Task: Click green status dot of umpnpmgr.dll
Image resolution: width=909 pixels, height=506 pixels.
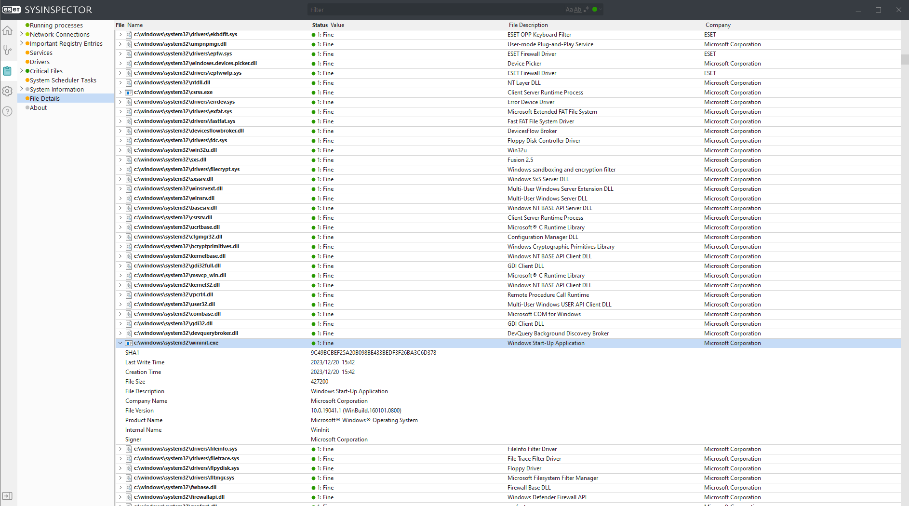Action: pos(314,44)
